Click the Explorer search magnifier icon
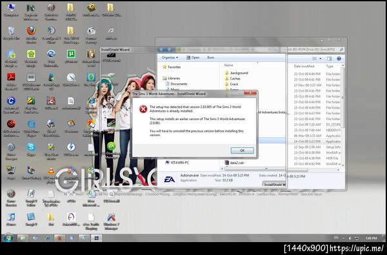The width and height of the screenshot is (387, 255). coord(341,50)
